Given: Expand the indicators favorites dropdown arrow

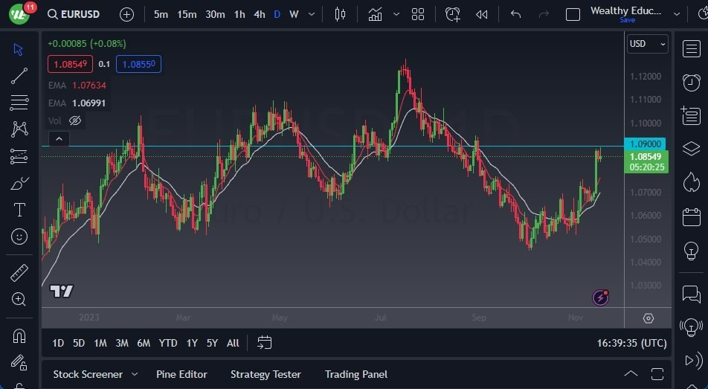Looking at the screenshot, I should pyautogui.click(x=396, y=14).
